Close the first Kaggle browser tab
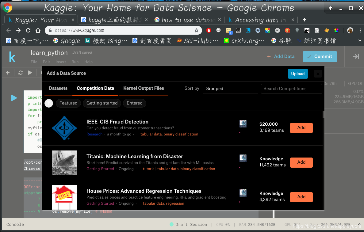364x232 pixels. pos(73,20)
